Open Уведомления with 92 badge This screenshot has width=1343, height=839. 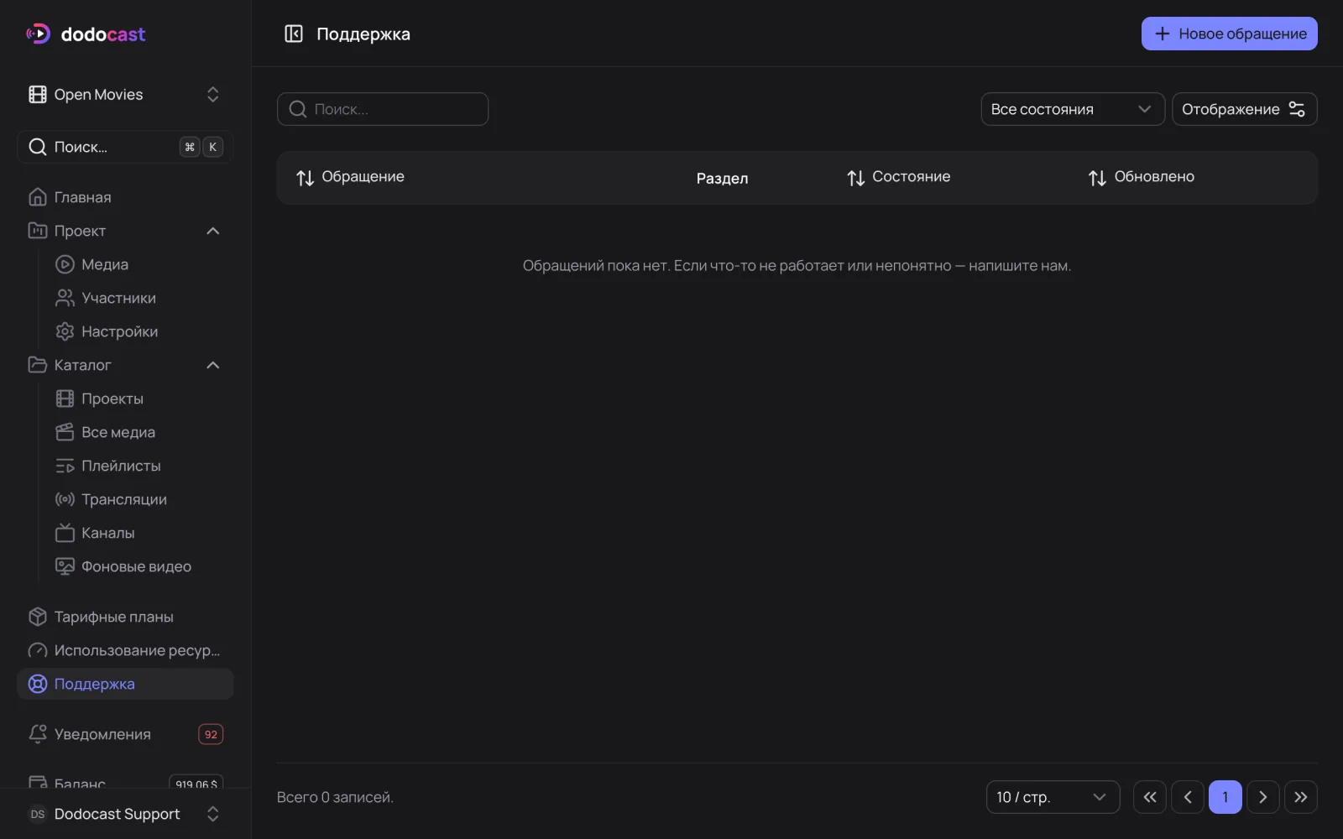125,734
